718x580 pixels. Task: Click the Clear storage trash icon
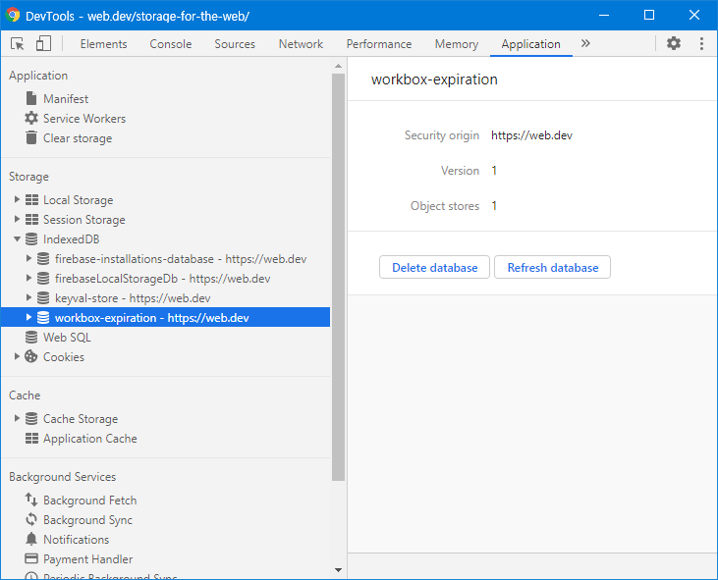pyautogui.click(x=31, y=137)
